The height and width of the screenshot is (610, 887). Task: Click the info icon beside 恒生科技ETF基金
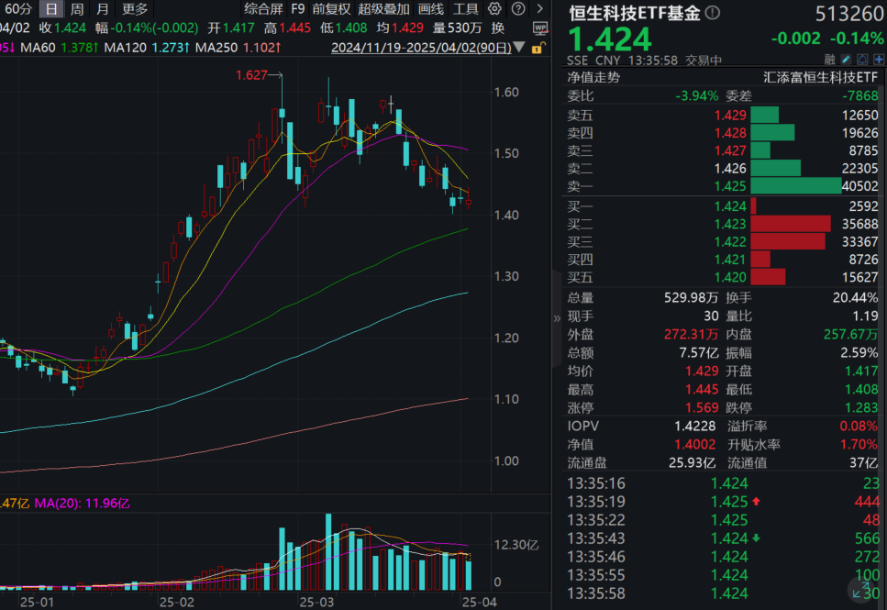click(711, 14)
